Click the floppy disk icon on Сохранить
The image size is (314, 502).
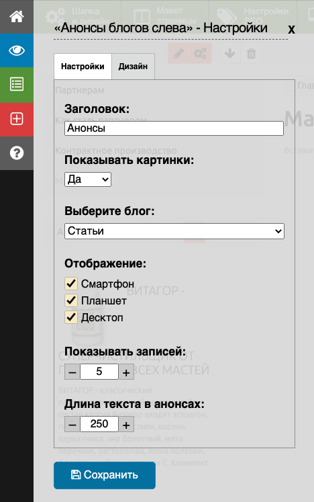point(76,475)
